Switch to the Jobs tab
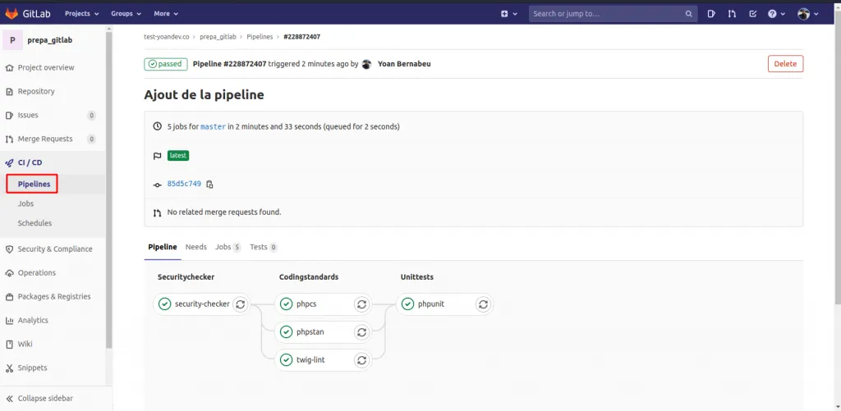The width and height of the screenshot is (841, 411). tap(227, 247)
